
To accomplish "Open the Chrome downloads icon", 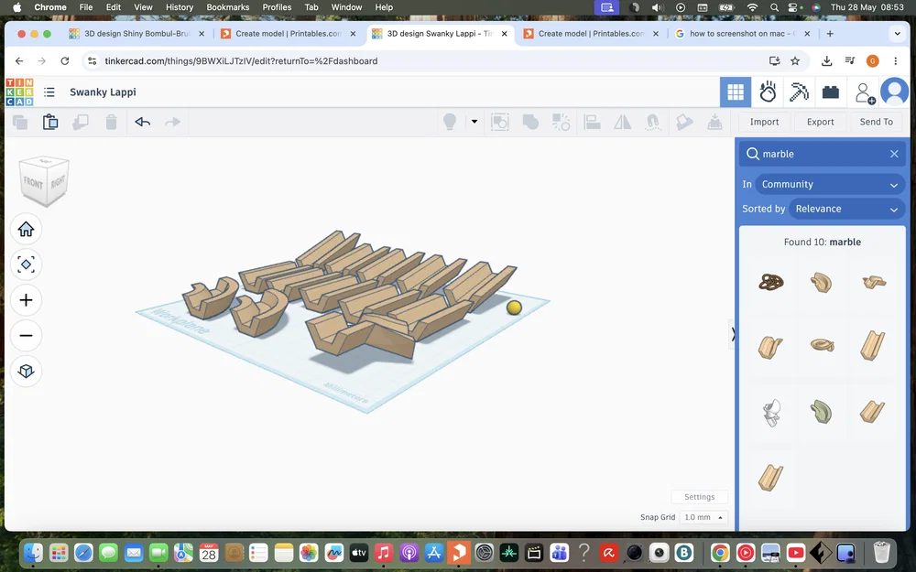I will [x=826, y=60].
